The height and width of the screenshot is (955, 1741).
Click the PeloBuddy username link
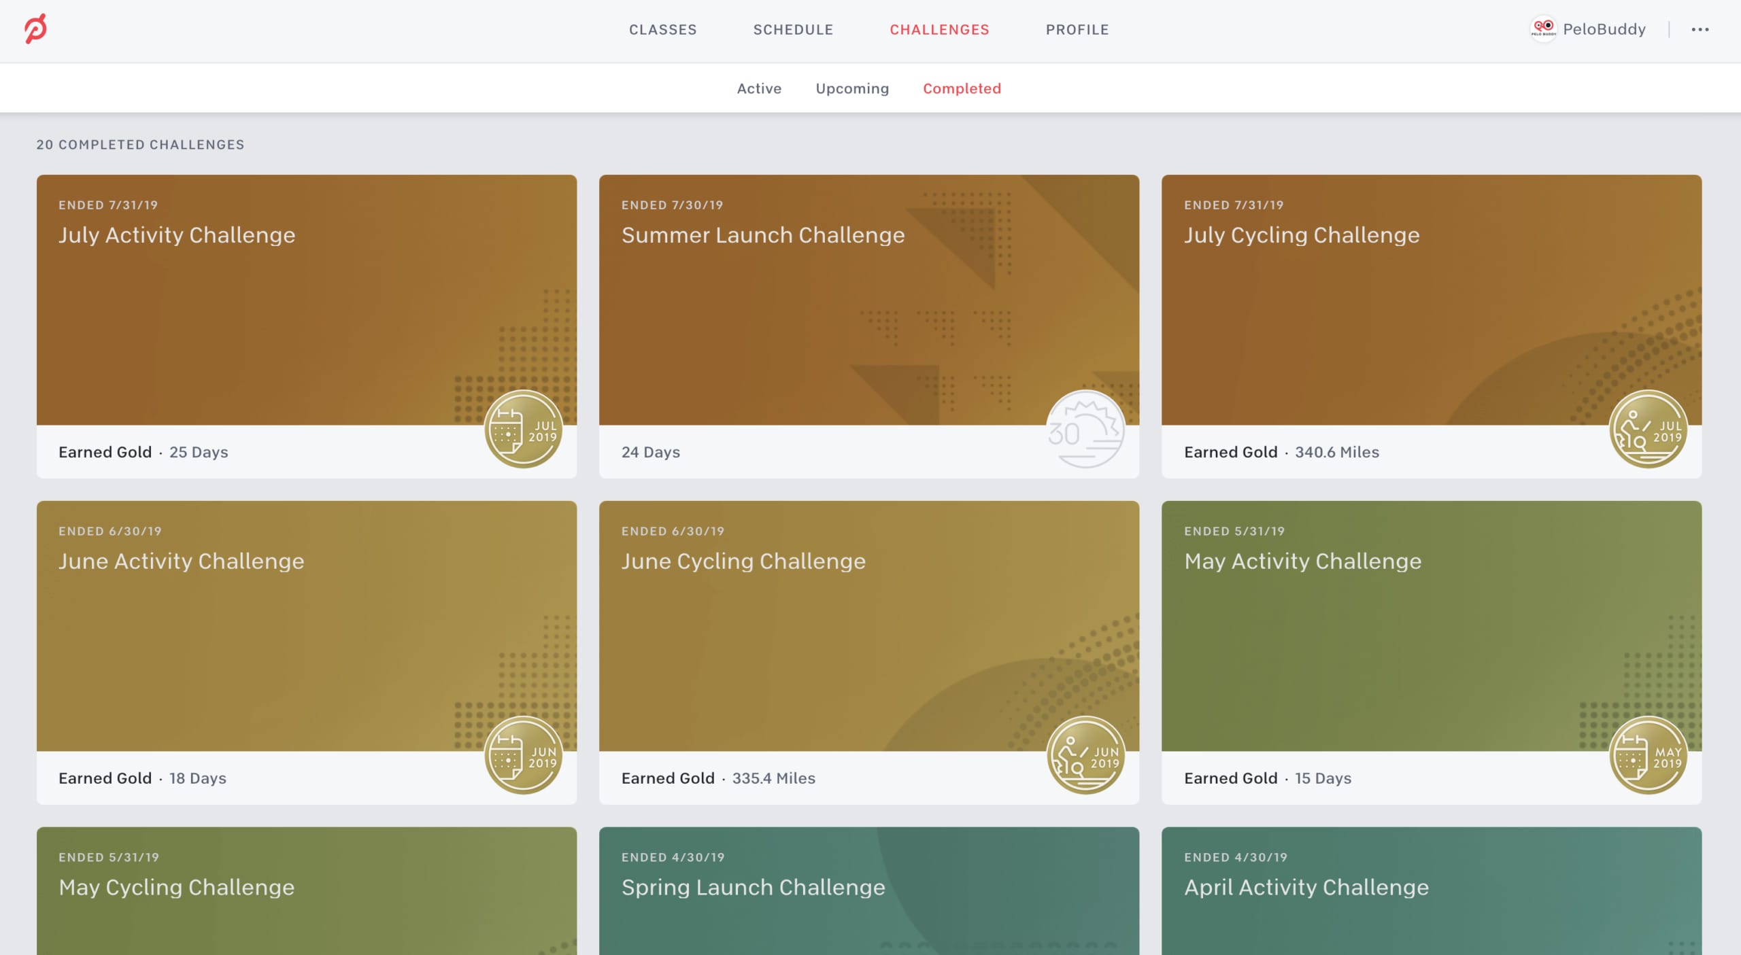click(x=1604, y=29)
